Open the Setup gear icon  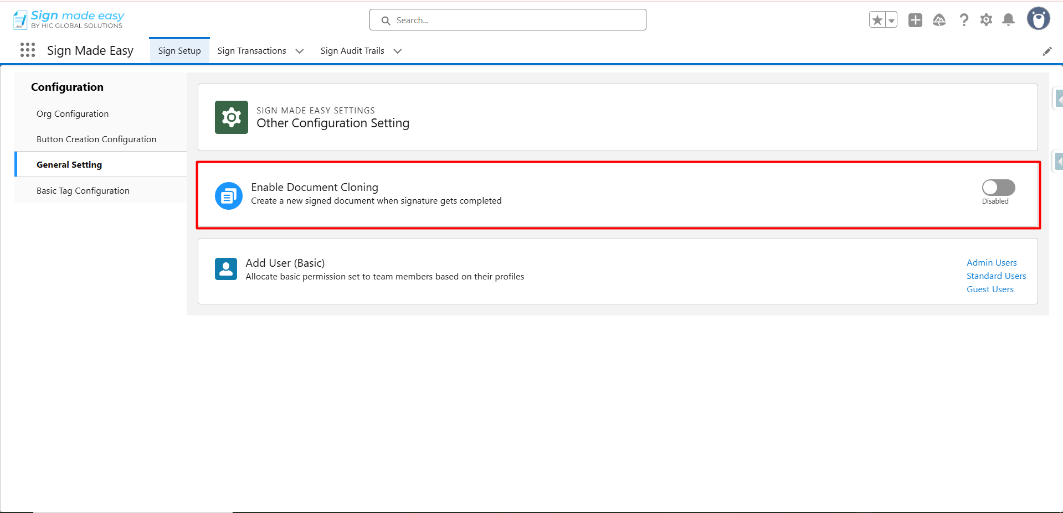[x=986, y=20]
